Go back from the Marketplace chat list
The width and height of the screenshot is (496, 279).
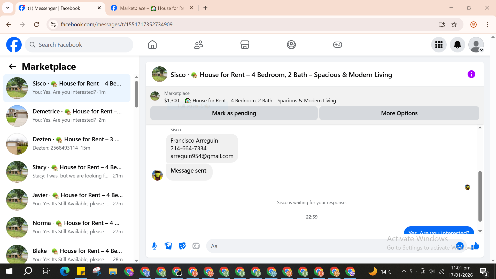pos(12,67)
